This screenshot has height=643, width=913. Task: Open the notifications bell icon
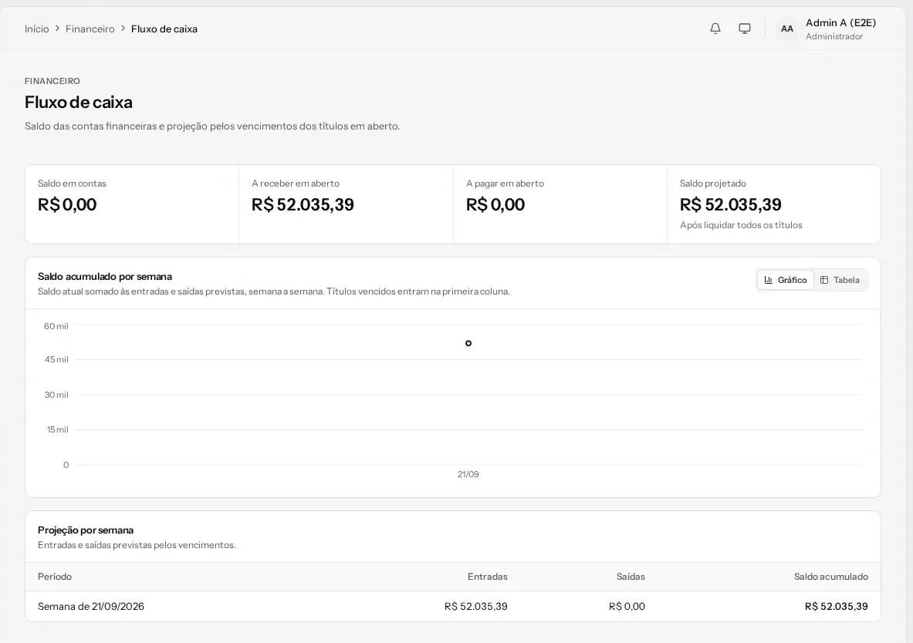(715, 29)
